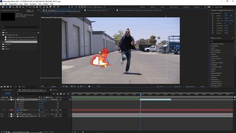Click the composition flowchart icon in timeline header
The width and height of the screenshot is (236, 133).
click(x=53, y=94)
